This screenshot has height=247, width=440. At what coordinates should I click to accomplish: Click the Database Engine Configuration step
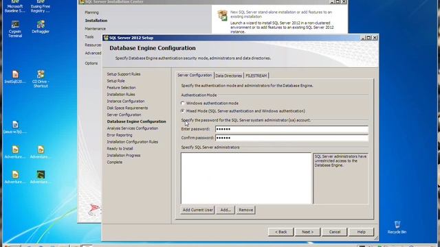[x=136, y=121]
